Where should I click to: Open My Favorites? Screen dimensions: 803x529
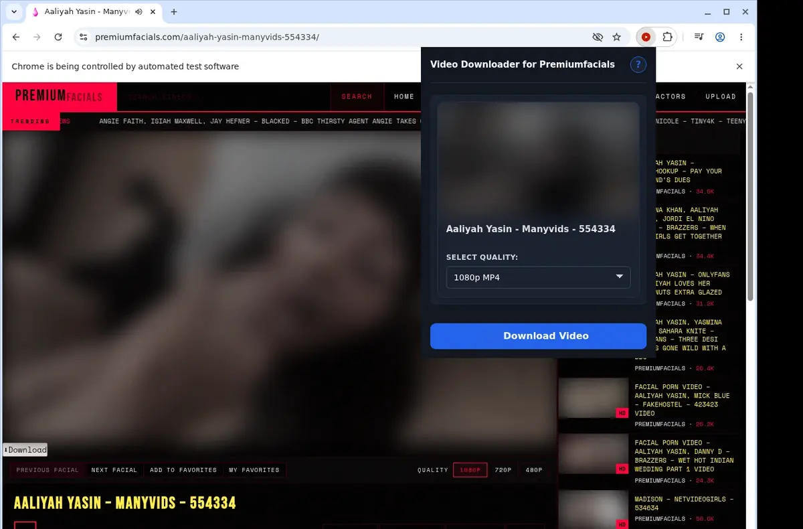point(254,470)
